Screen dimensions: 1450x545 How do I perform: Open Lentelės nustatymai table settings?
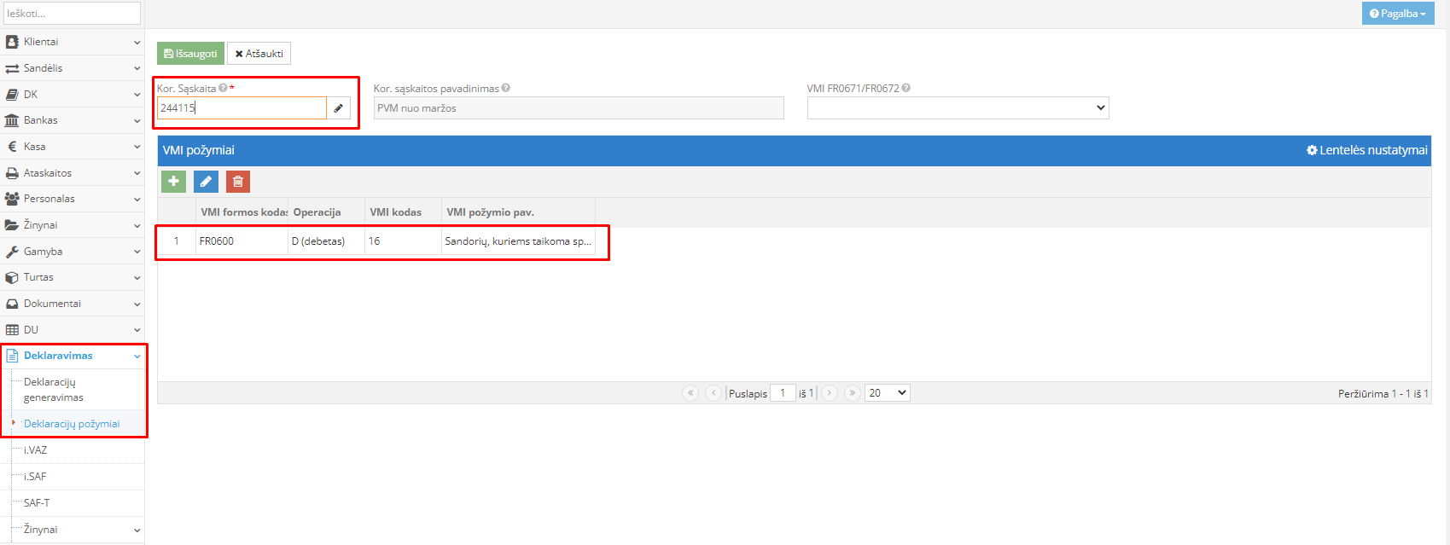point(1366,150)
